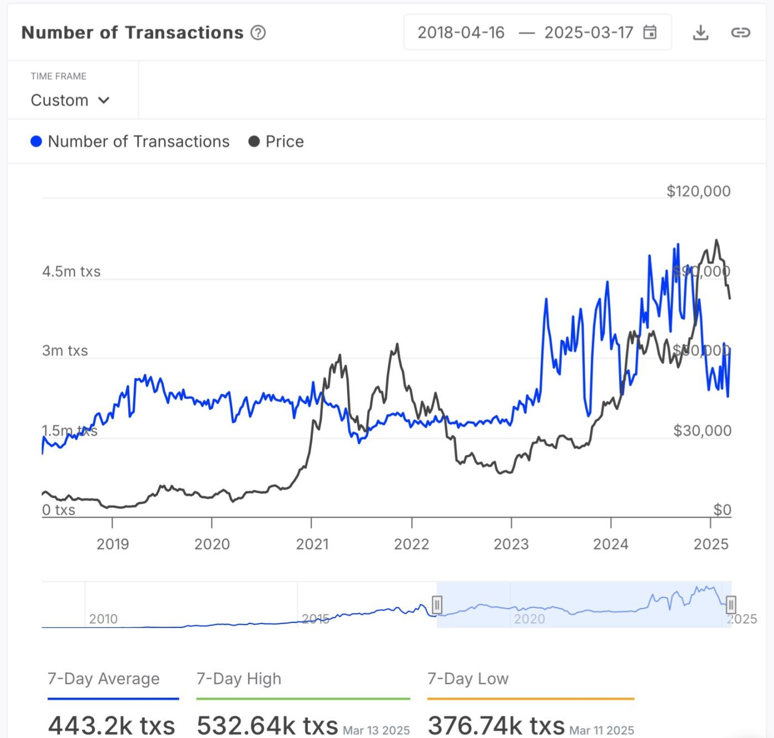This screenshot has height=738, width=774.
Task: Click the right range navigator handle
Action: (731, 605)
